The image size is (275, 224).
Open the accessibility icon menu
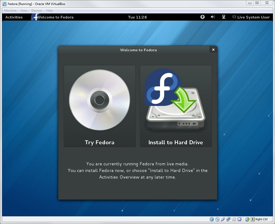pos(202,17)
